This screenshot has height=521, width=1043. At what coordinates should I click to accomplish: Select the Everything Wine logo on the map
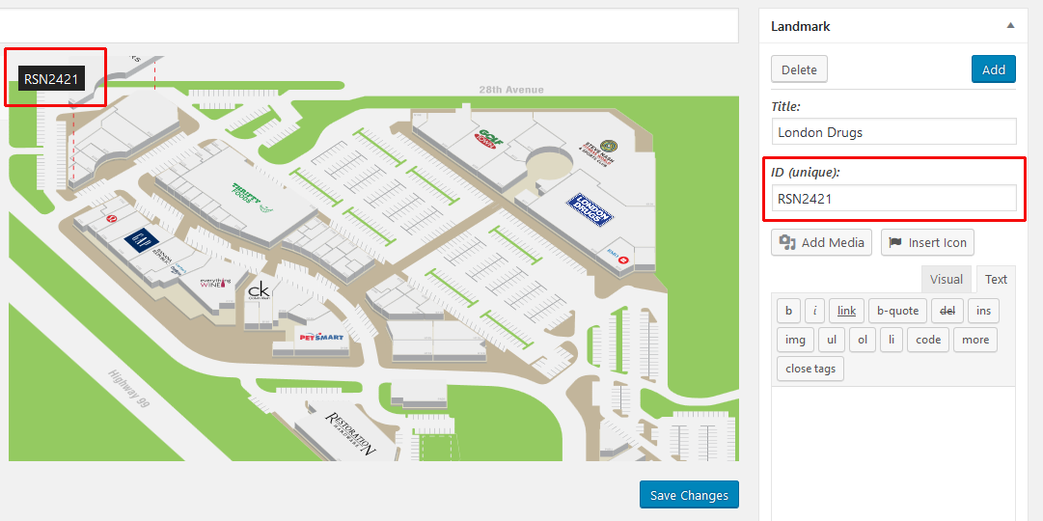(215, 284)
